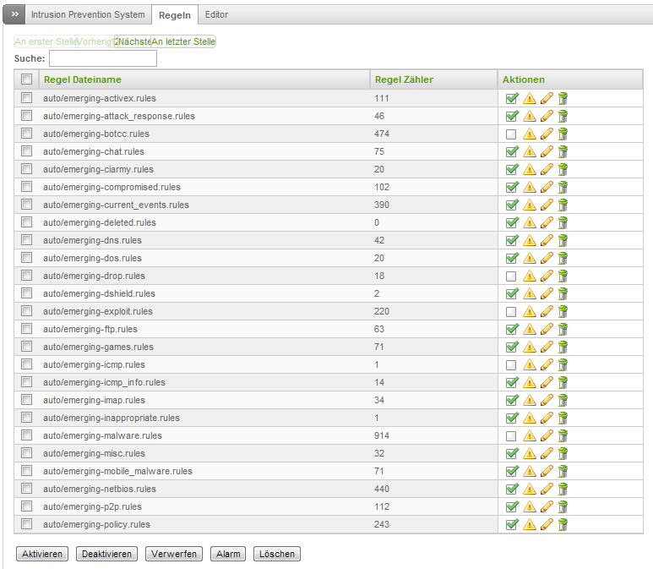The height and width of the screenshot is (569, 653).
Task: Click the edit pencil icon for emerging-botcc.rules
Action: pos(547,134)
